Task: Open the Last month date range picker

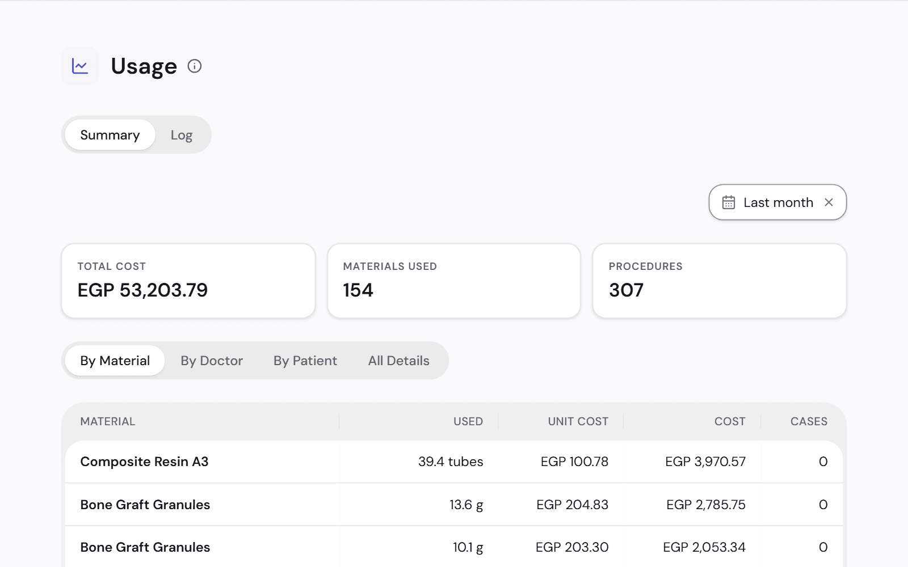Action: 777,202
